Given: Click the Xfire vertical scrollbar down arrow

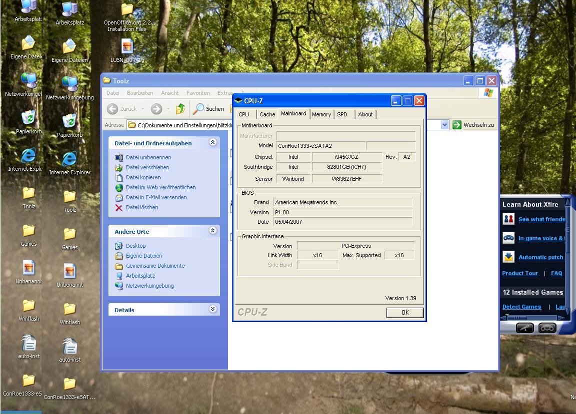Looking at the screenshot, I should pyautogui.click(x=568, y=311).
